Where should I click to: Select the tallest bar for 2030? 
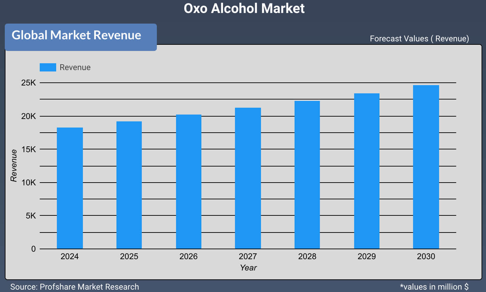tap(426, 167)
